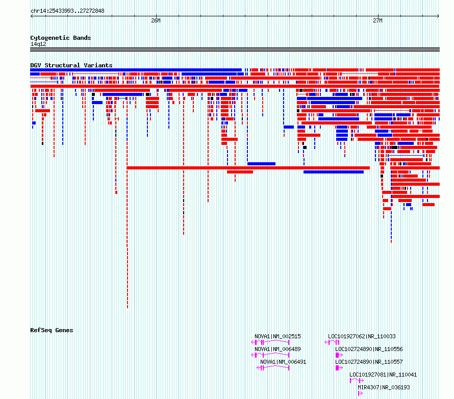Click the 14q12 band label

(x=38, y=44)
